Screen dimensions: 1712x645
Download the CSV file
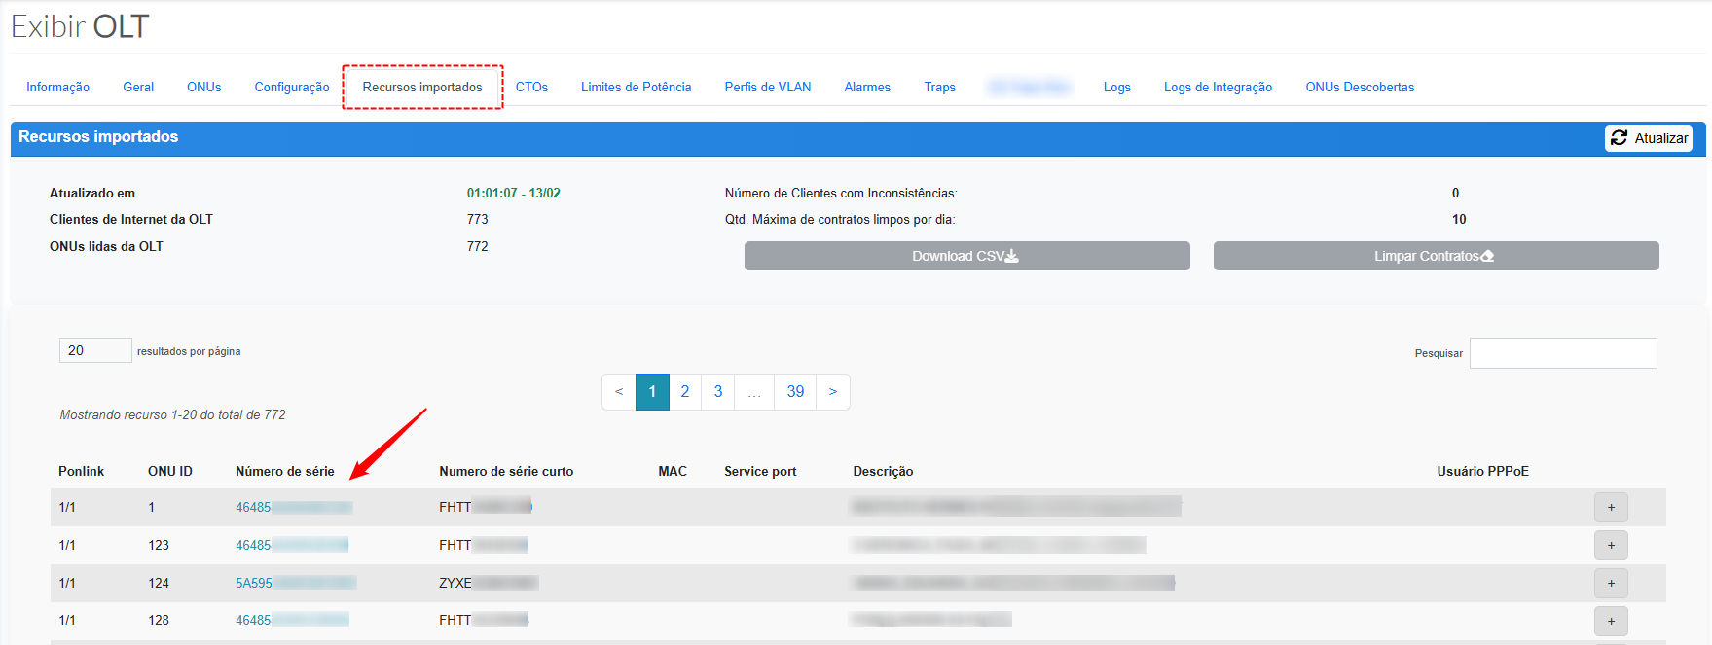(965, 256)
